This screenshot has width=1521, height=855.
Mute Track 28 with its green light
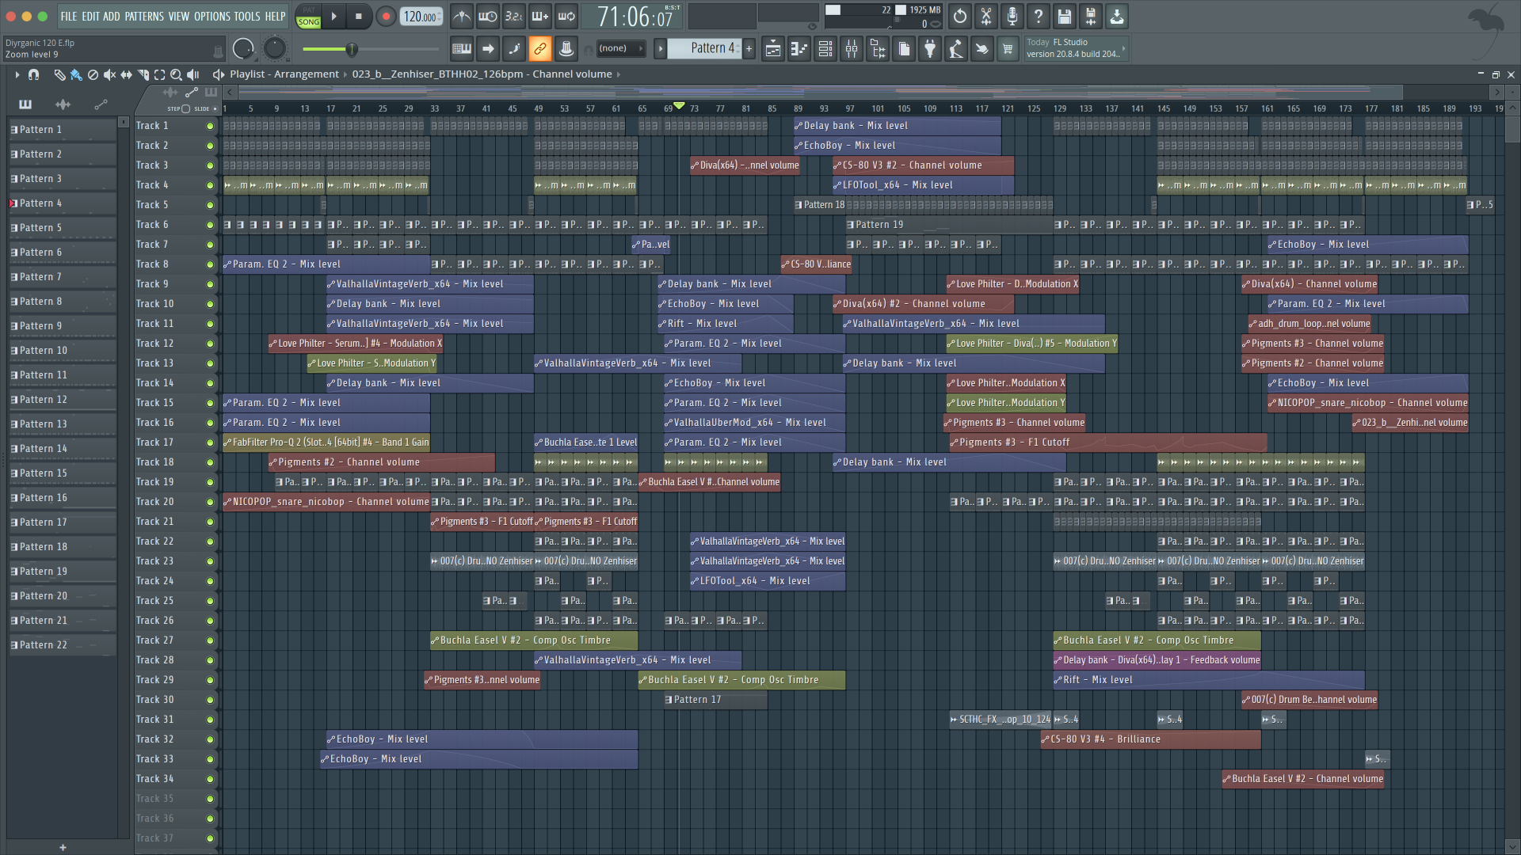coord(210,660)
